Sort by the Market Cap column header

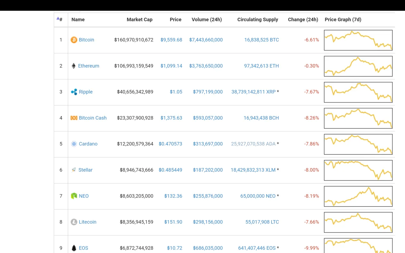[x=140, y=20]
